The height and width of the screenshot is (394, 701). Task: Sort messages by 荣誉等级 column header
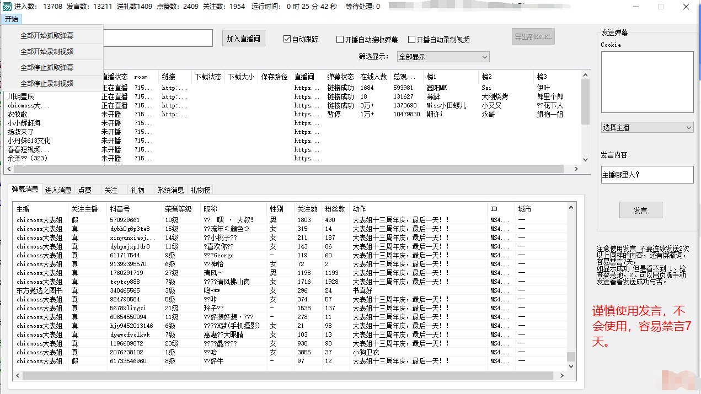click(182, 209)
